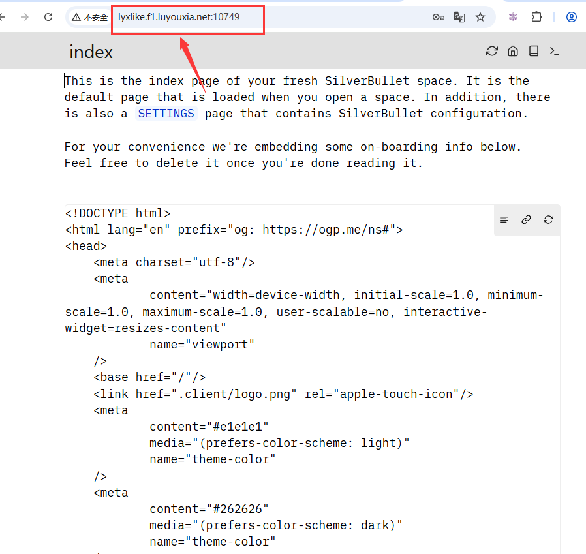Go to the SilverBullet home page icon

point(513,51)
